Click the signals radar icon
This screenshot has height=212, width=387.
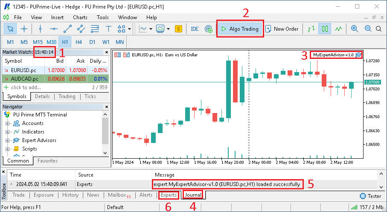[x=209, y=29]
